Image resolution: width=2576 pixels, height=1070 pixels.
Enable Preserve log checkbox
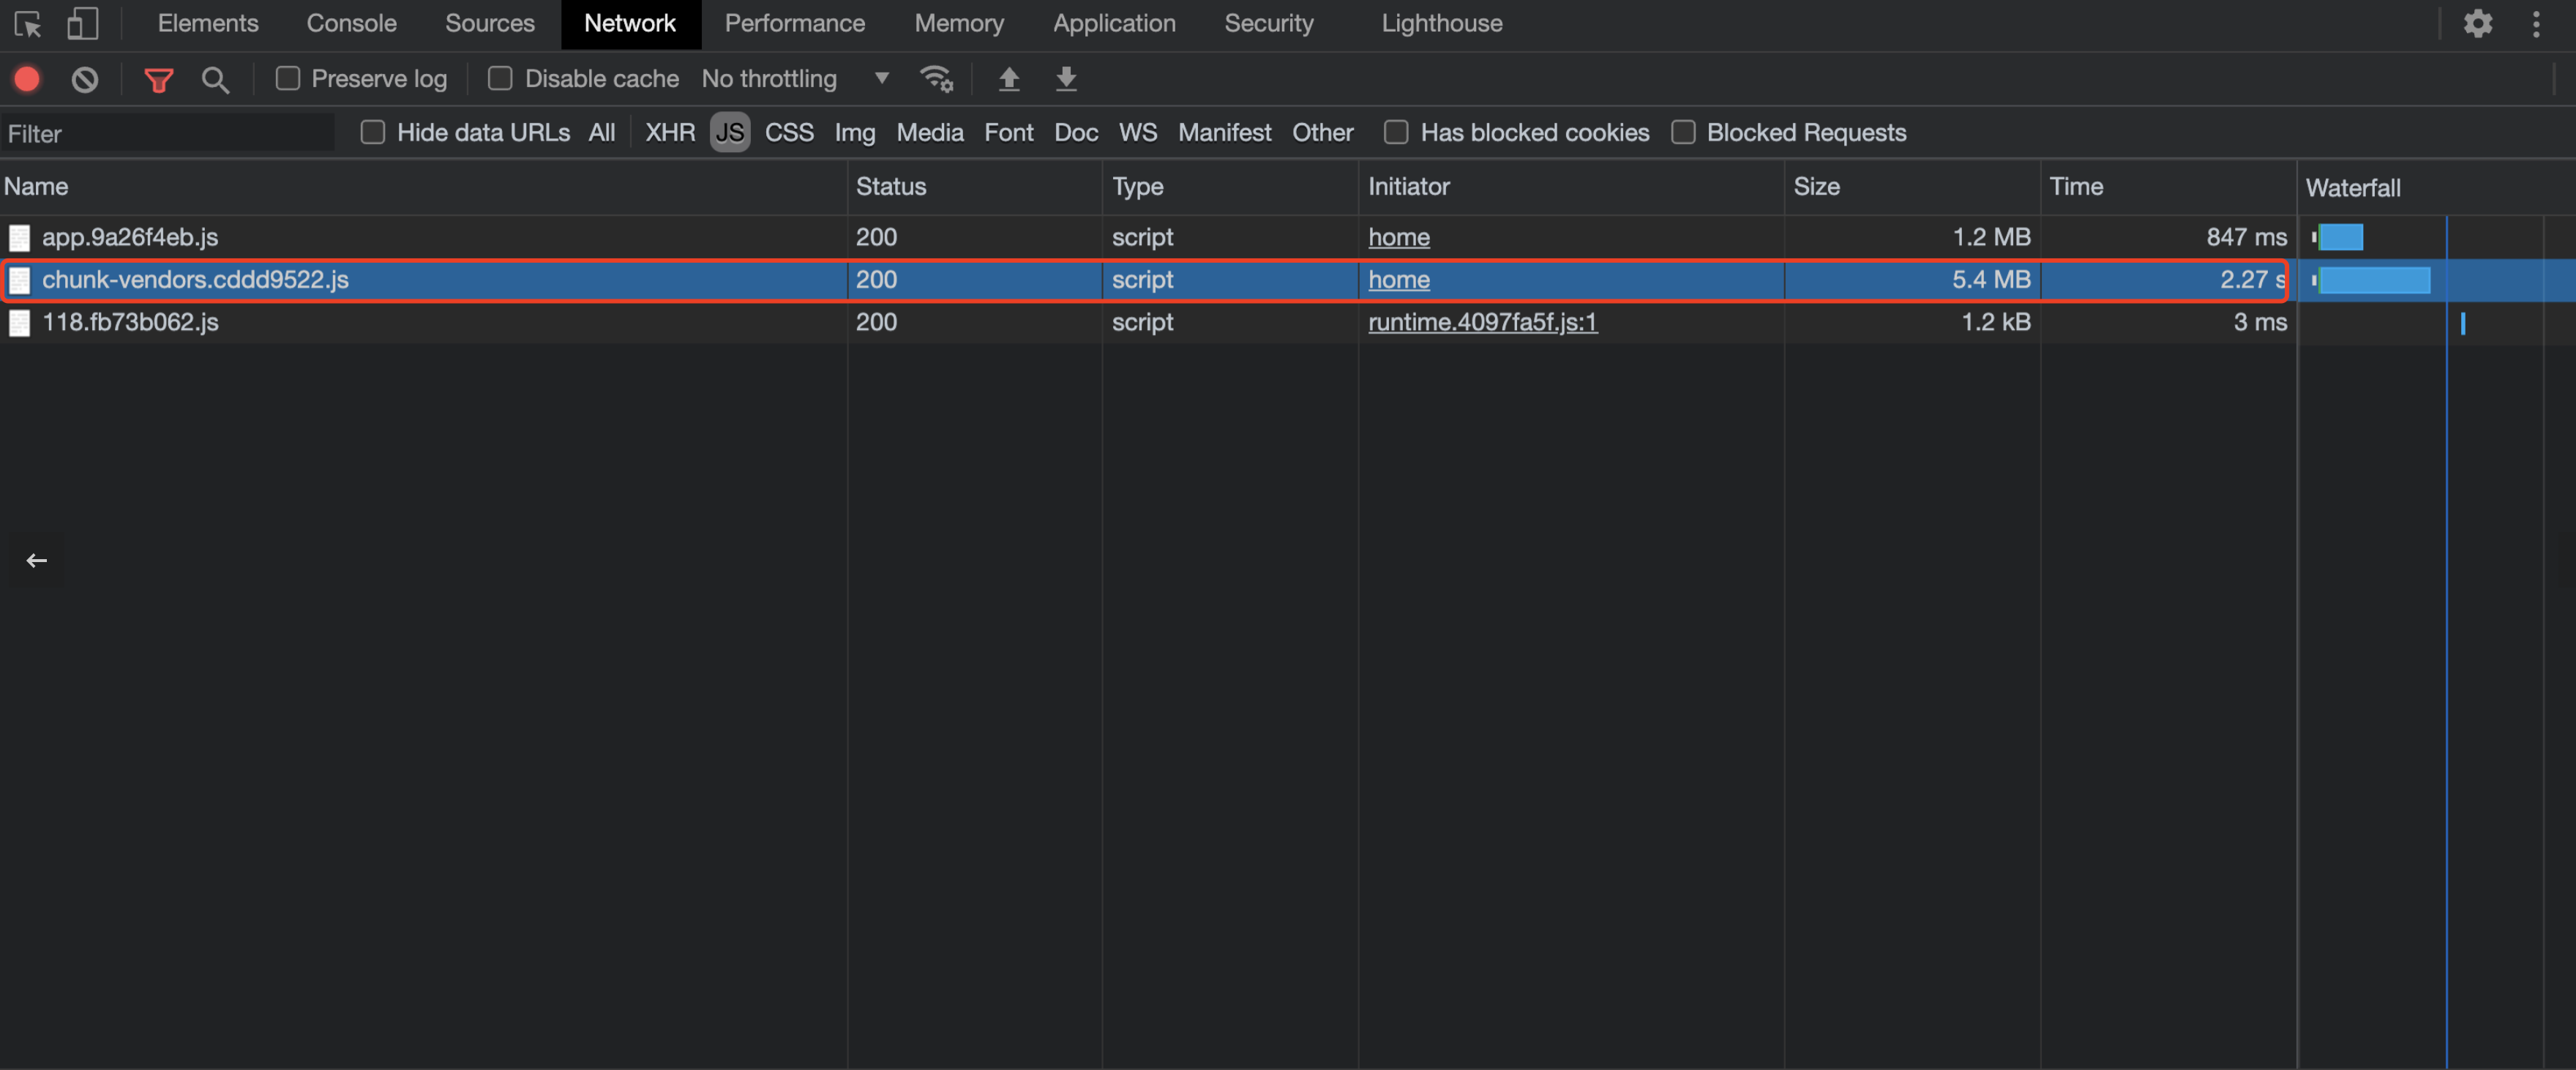coord(288,78)
